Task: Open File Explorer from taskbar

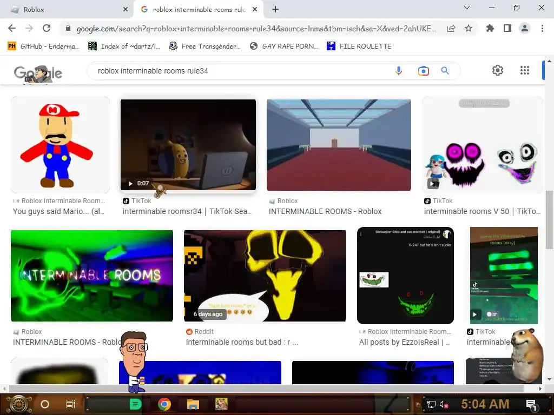Action: tap(193, 404)
